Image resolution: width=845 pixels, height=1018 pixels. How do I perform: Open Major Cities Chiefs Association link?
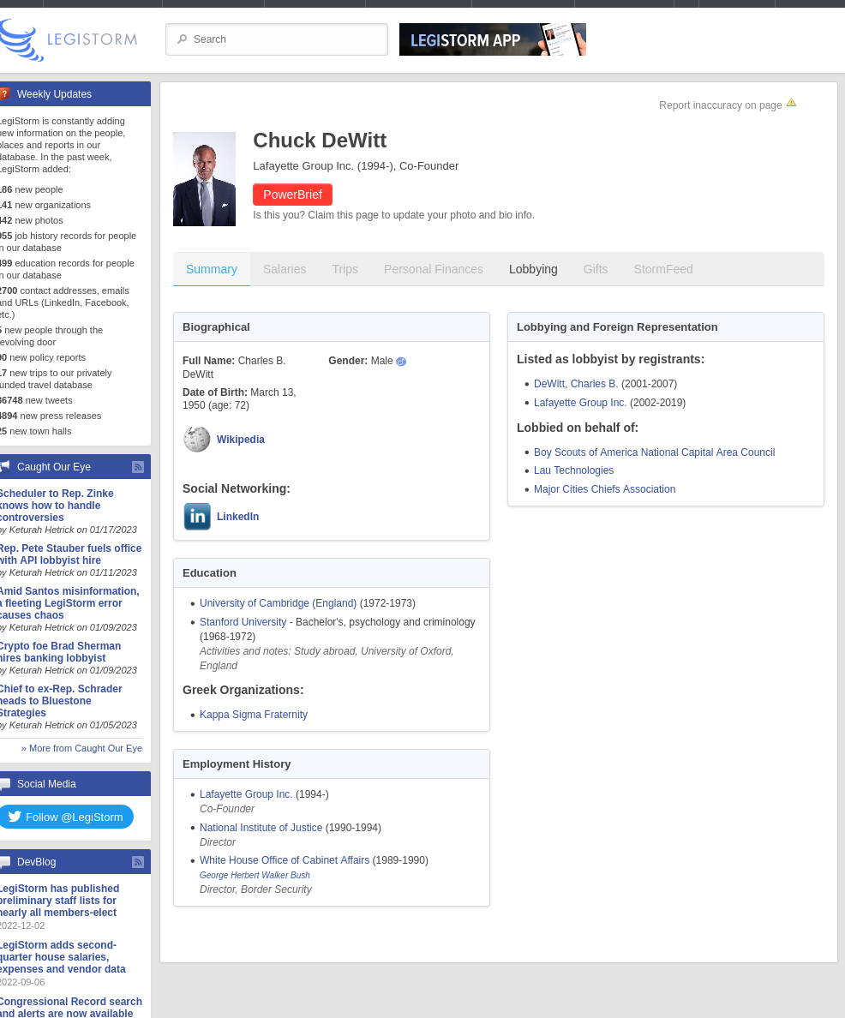[605, 489]
